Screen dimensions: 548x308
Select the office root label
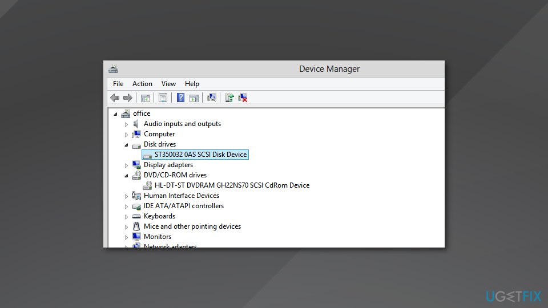(142, 114)
